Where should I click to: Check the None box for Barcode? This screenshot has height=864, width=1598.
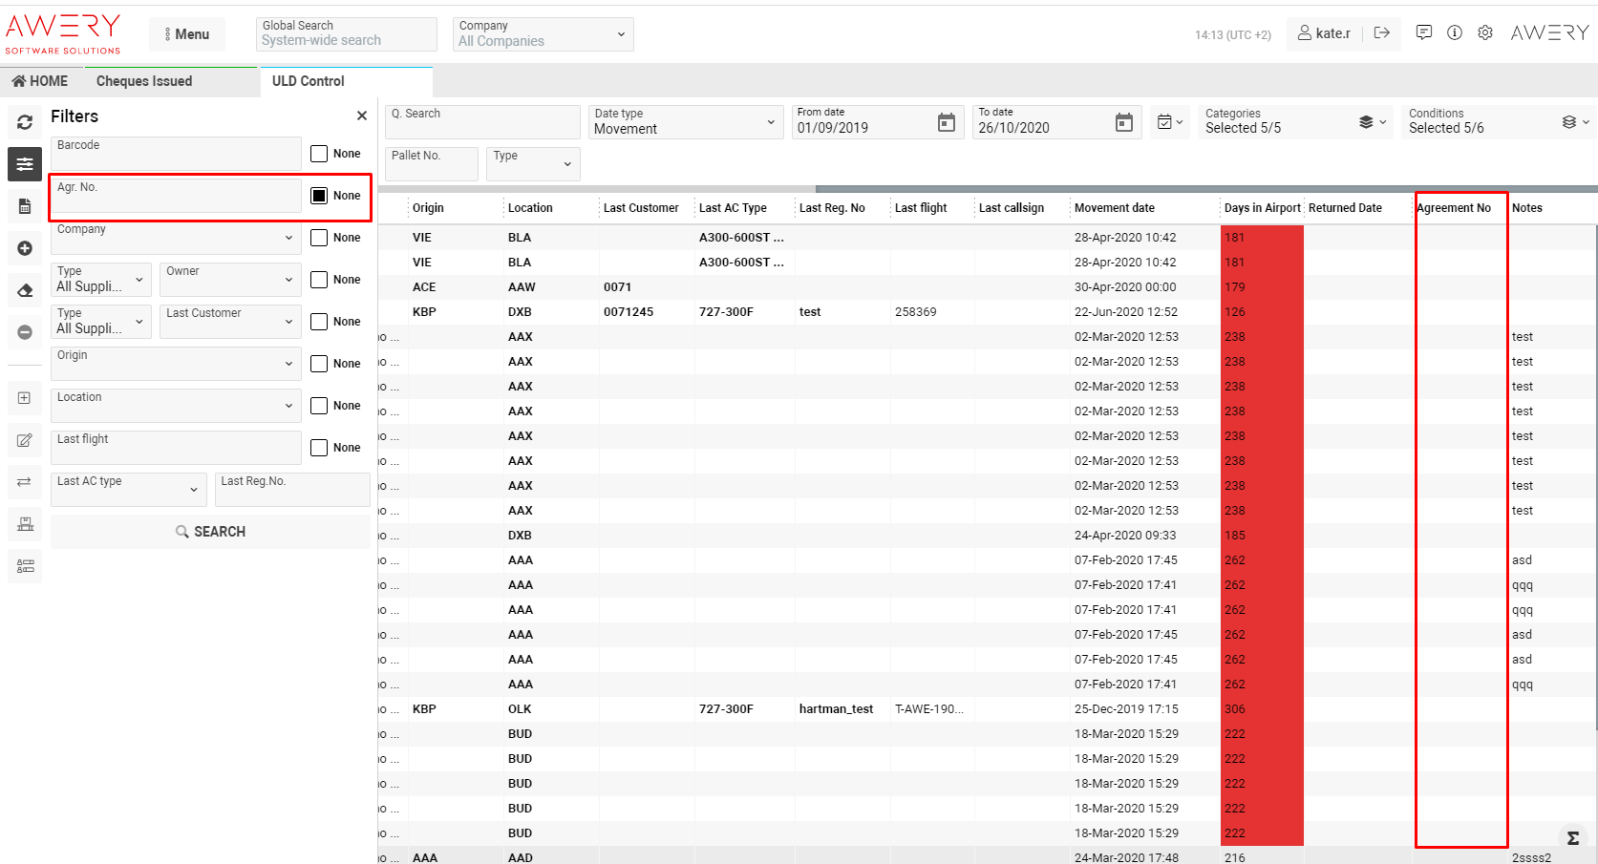pos(319,154)
